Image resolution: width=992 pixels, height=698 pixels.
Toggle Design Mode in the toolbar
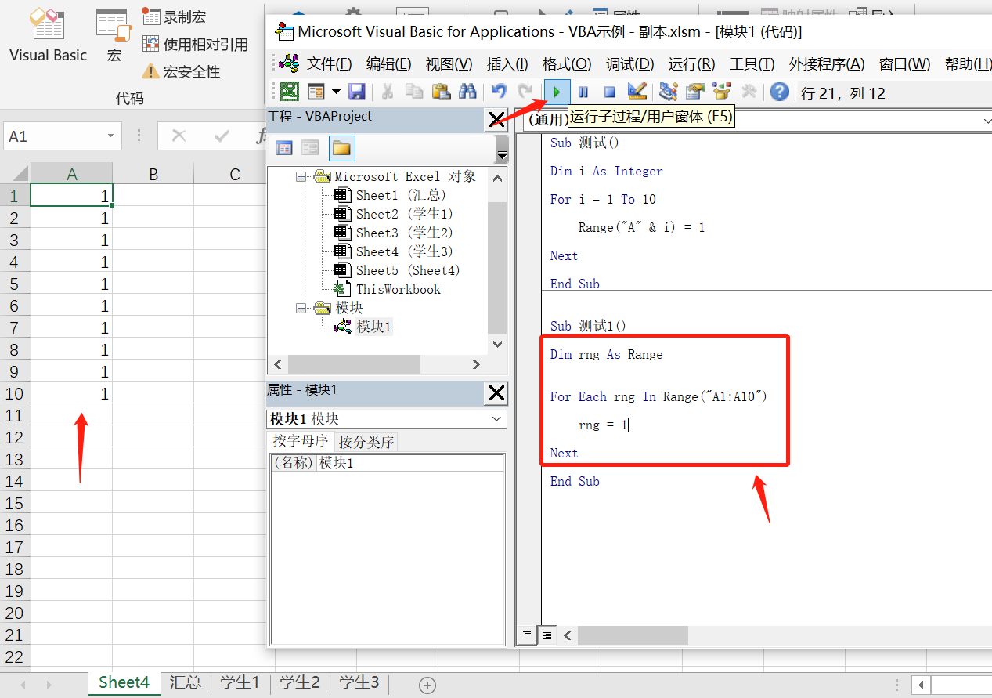pyautogui.click(x=637, y=92)
